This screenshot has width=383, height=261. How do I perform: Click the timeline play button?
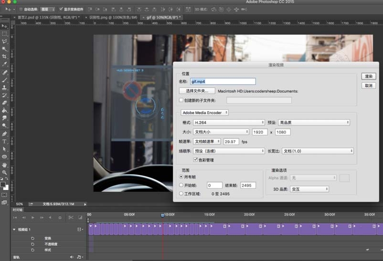tap(33, 218)
